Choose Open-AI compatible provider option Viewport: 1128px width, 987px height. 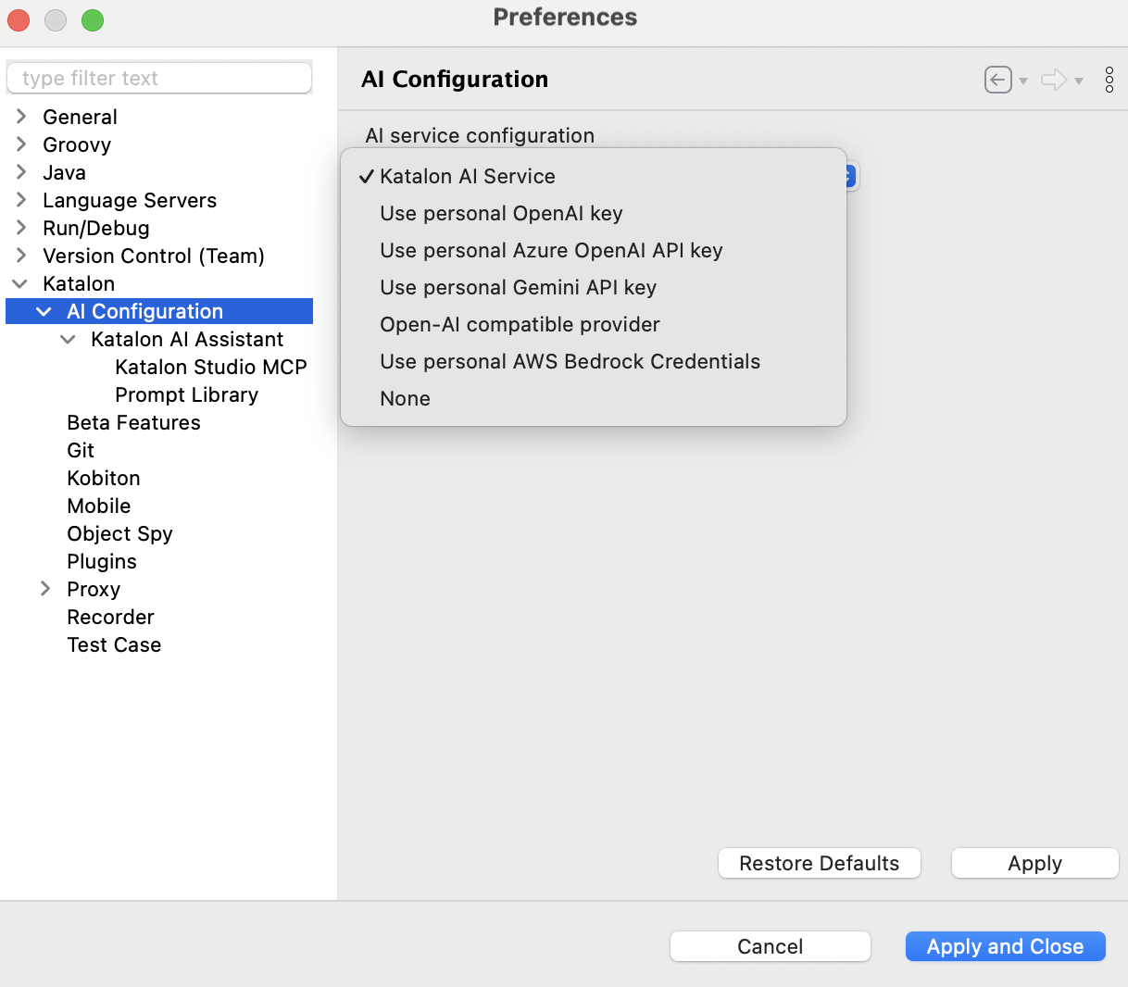point(520,325)
